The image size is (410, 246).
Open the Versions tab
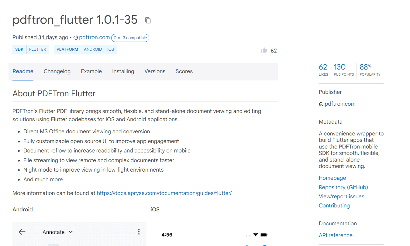pos(155,71)
